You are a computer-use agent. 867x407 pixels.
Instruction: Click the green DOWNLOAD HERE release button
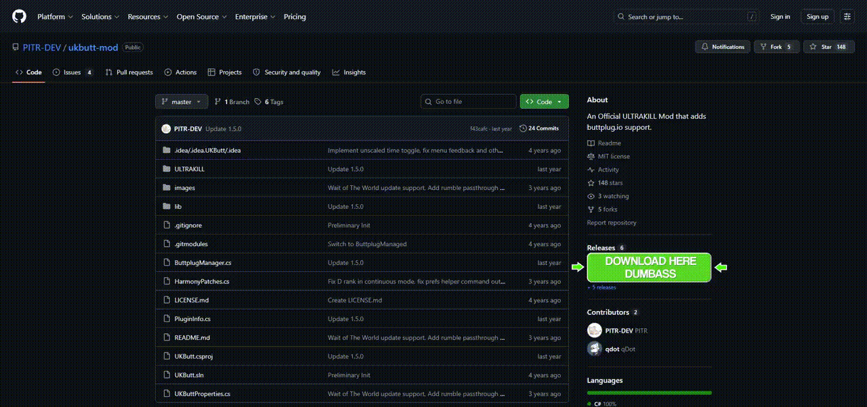pos(649,268)
